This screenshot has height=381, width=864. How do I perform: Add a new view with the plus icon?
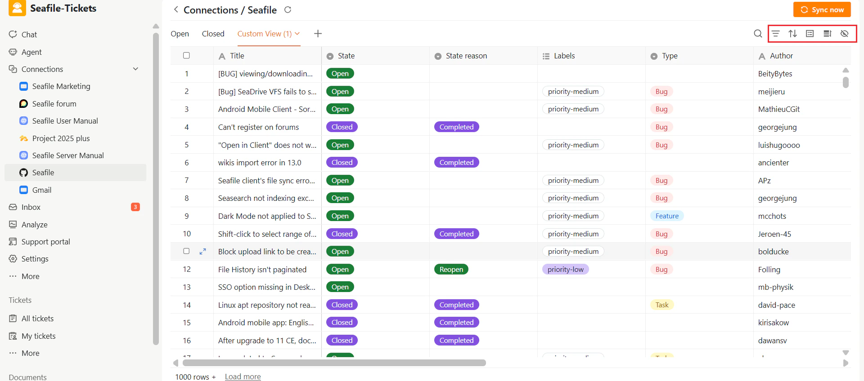(x=318, y=34)
